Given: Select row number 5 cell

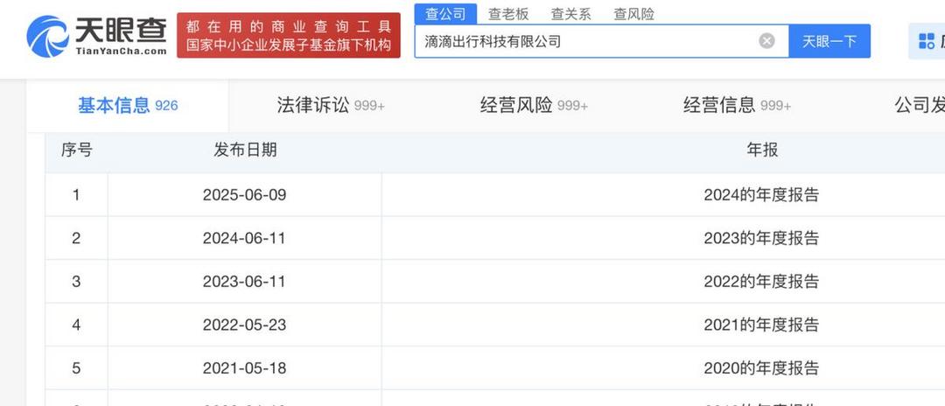Looking at the screenshot, I should point(76,368).
